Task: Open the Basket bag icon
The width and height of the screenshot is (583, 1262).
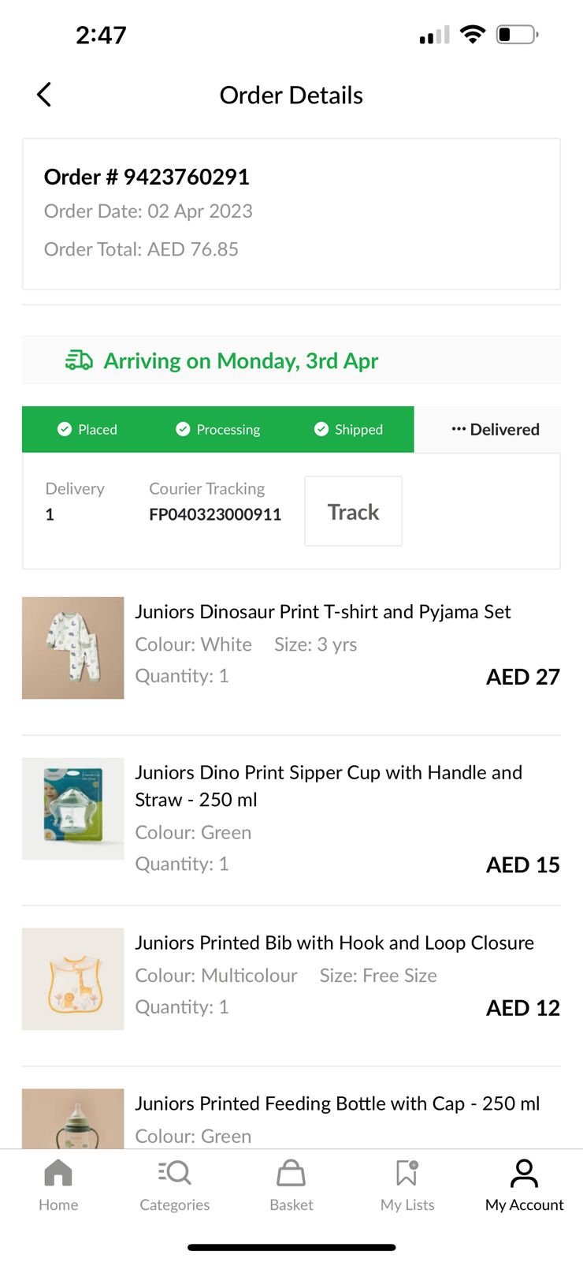Action: tap(291, 1174)
